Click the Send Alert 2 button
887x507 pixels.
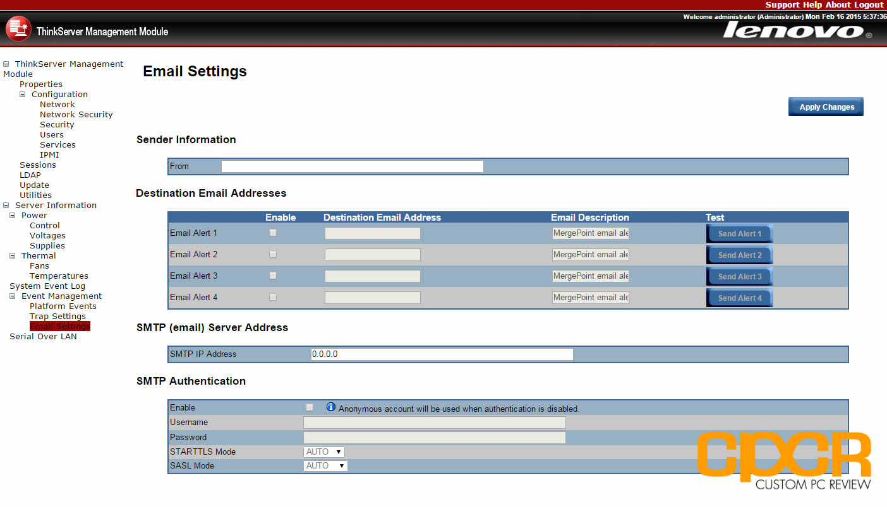[739, 255]
